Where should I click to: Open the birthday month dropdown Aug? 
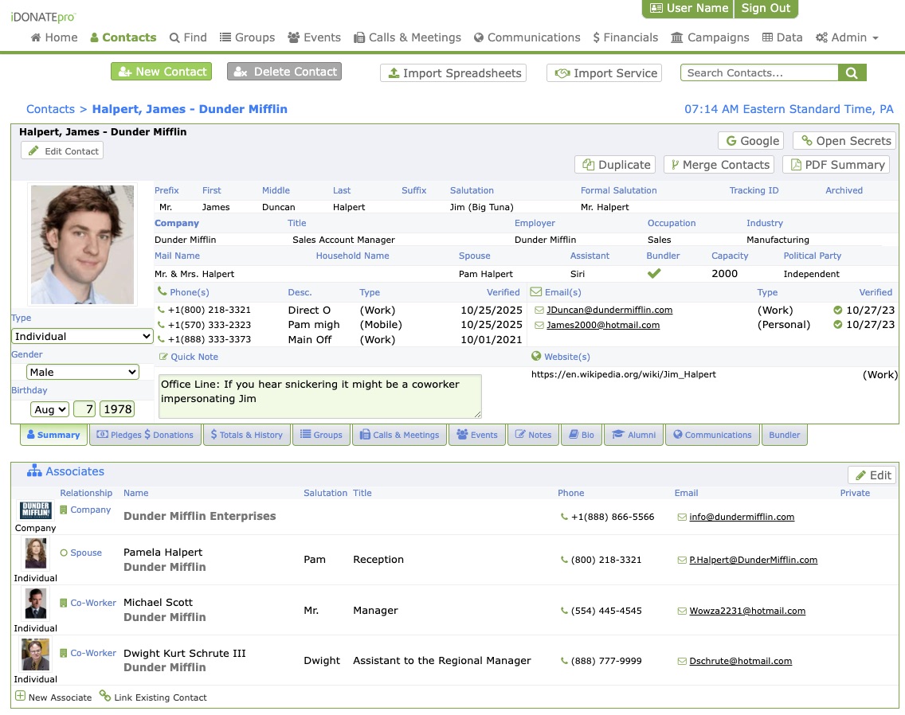click(49, 409)
